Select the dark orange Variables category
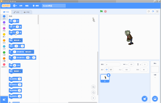The height and width of the screenshot is (103, 161). (4, 59)
